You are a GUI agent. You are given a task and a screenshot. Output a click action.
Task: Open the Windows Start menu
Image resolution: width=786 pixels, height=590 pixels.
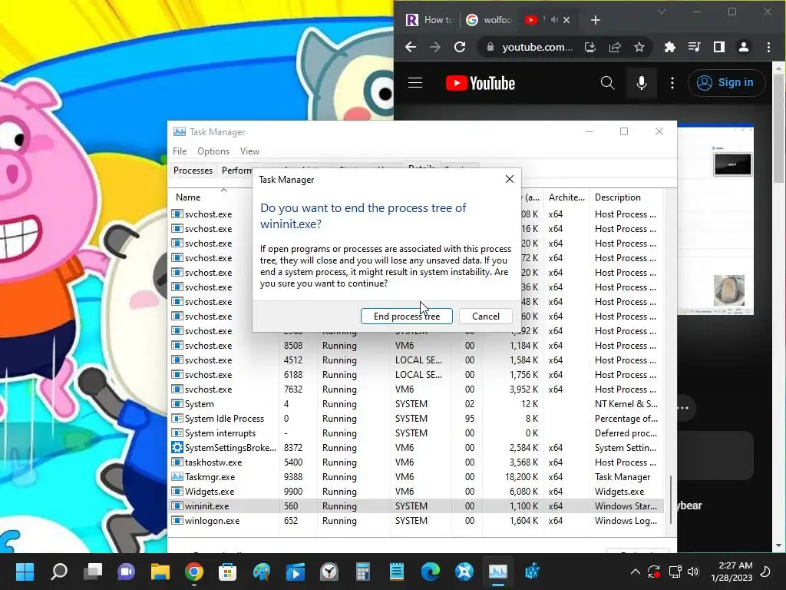25,572
